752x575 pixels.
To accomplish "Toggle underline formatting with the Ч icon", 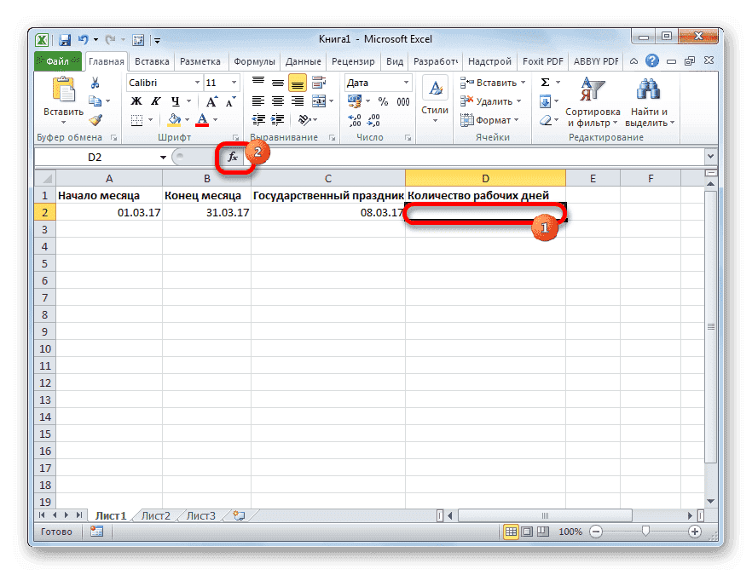I will coord(176,101).
